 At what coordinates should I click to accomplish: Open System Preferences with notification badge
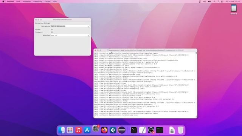tap(96, 128)
